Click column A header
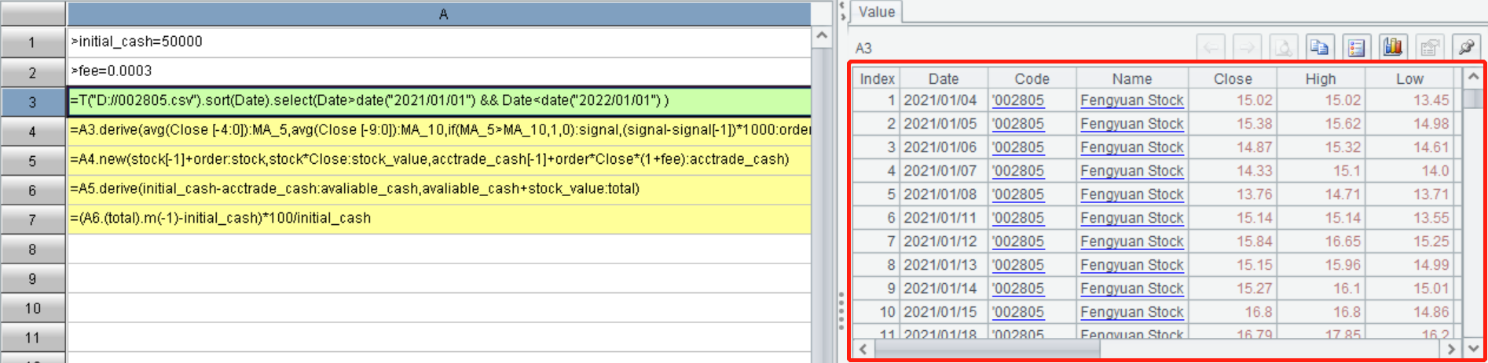The image size is (1488, 363). point(442,14)
